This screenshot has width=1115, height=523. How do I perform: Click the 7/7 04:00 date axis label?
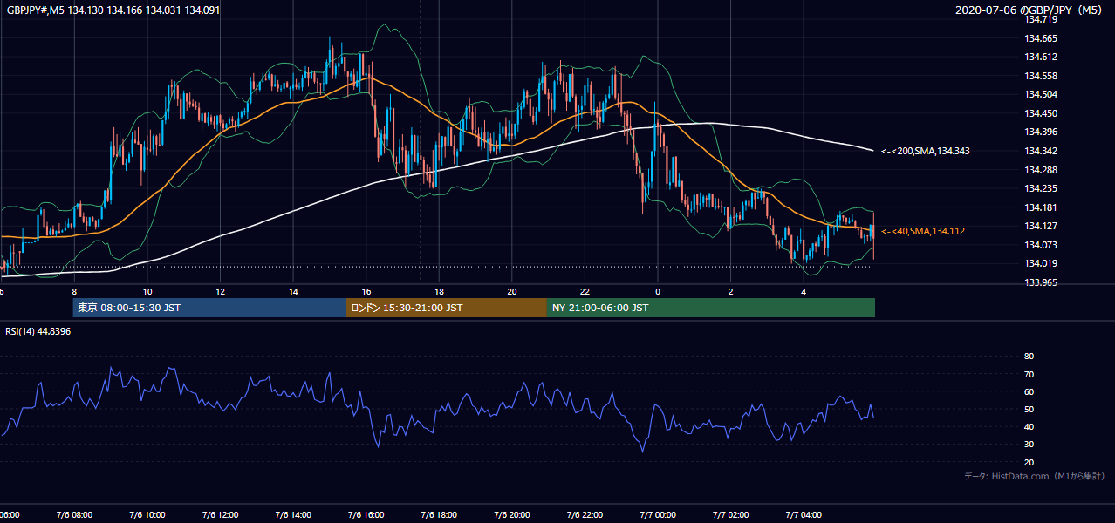tap(804, 515)
